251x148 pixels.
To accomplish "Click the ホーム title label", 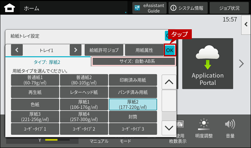I will point(32,8).
